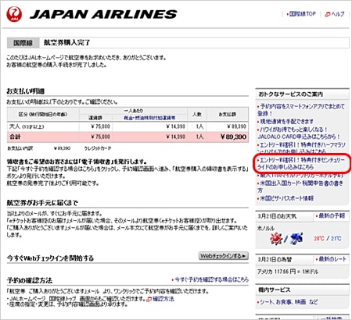
Task: Open the 米国出入国カード・税関申告書の書き方 link
Action: (300, 187)
